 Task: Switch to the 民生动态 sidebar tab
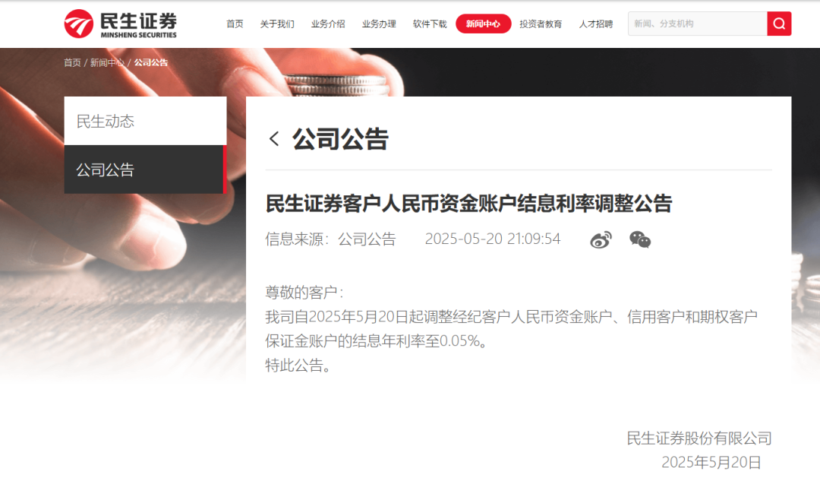pyautogui.click(x=145, y=121)
